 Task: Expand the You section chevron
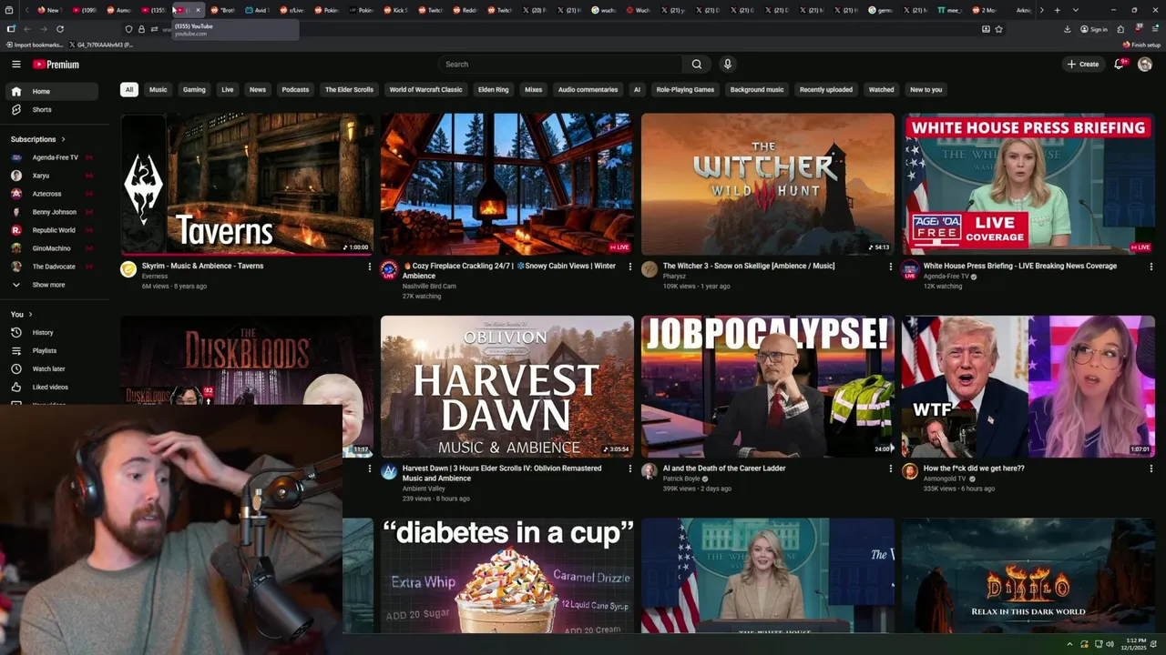point(30,314)
